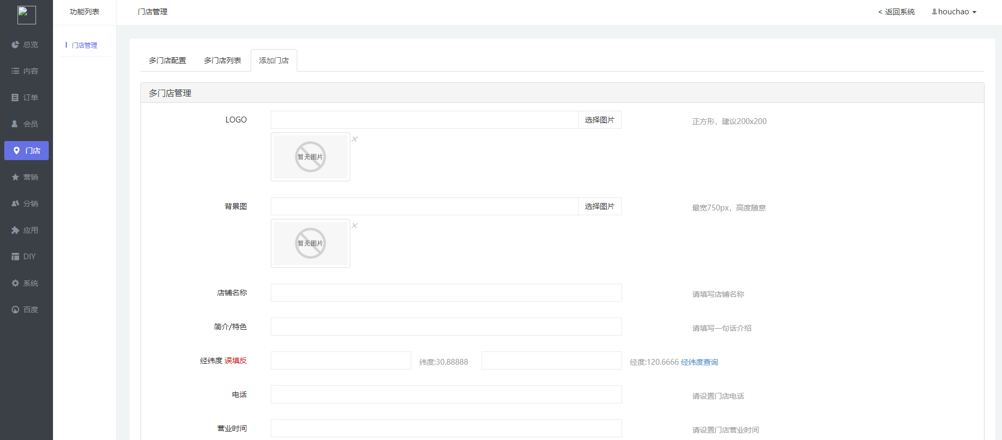Click the 门店管理 header text in top bar
The height and width of the screenshot is (440, 1002).
(x=153, y=12)
